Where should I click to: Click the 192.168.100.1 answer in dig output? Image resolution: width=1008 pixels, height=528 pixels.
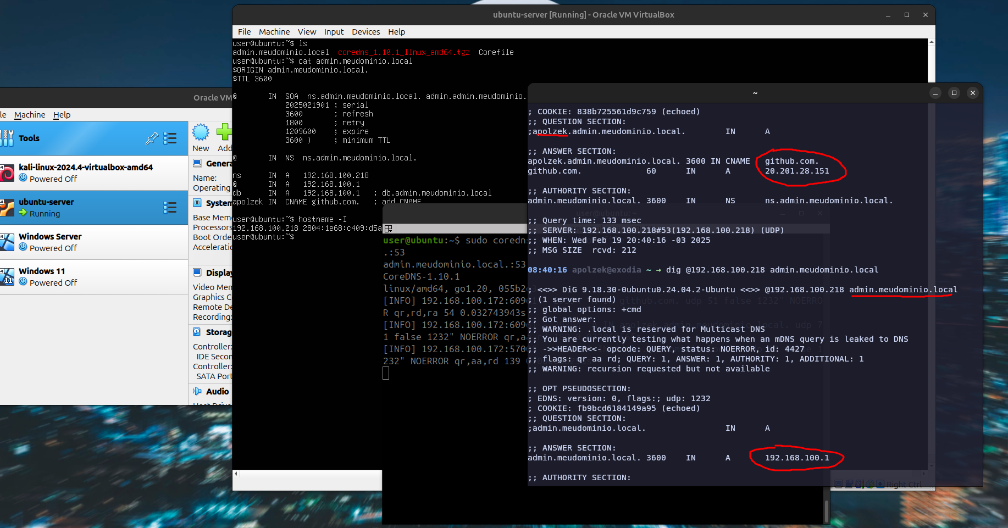797,458
